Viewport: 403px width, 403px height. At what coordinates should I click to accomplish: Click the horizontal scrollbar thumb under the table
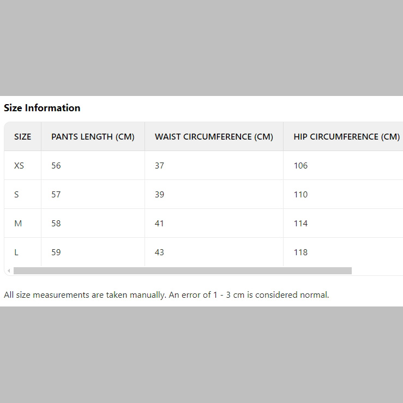coord(182,270)
